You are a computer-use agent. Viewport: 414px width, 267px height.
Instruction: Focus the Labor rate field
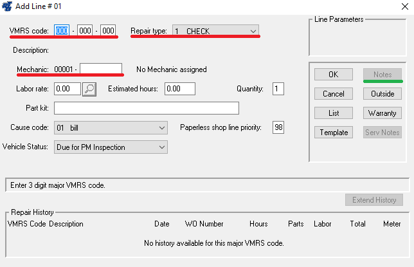tap(67, 89)
